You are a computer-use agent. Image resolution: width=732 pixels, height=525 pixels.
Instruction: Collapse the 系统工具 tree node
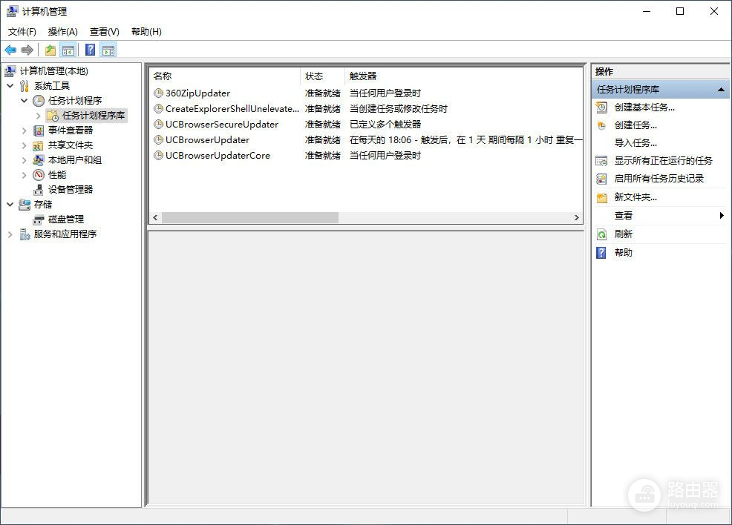click(x=10, y=86)
